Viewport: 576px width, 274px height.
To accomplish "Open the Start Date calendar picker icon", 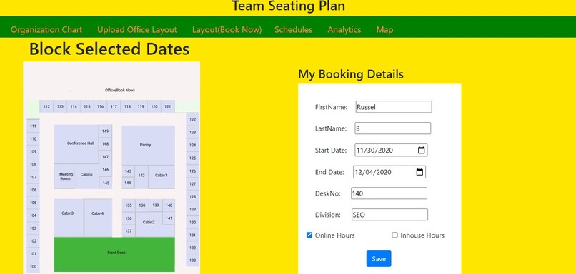I will point(422,150).
